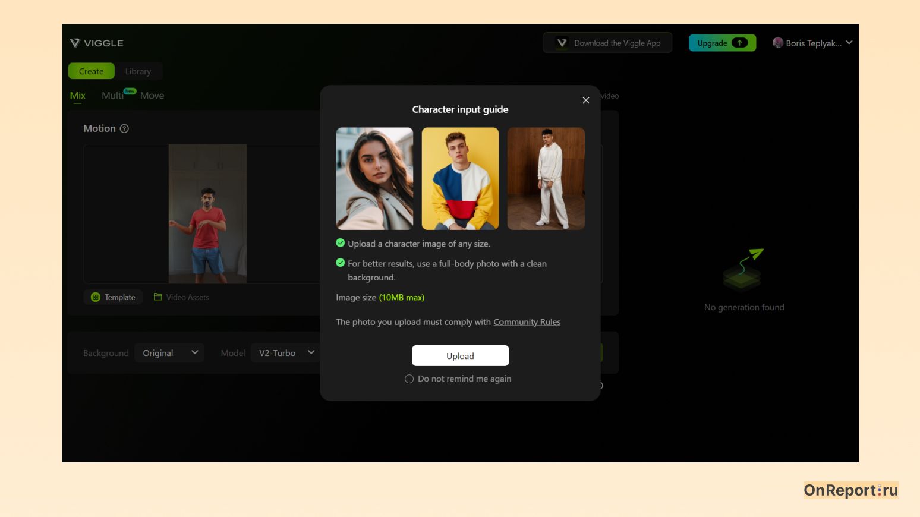Click the motion video preview of the dancing man
This screenshot has width=920, height=517.
pyautogui.click(x=207, y=214)
